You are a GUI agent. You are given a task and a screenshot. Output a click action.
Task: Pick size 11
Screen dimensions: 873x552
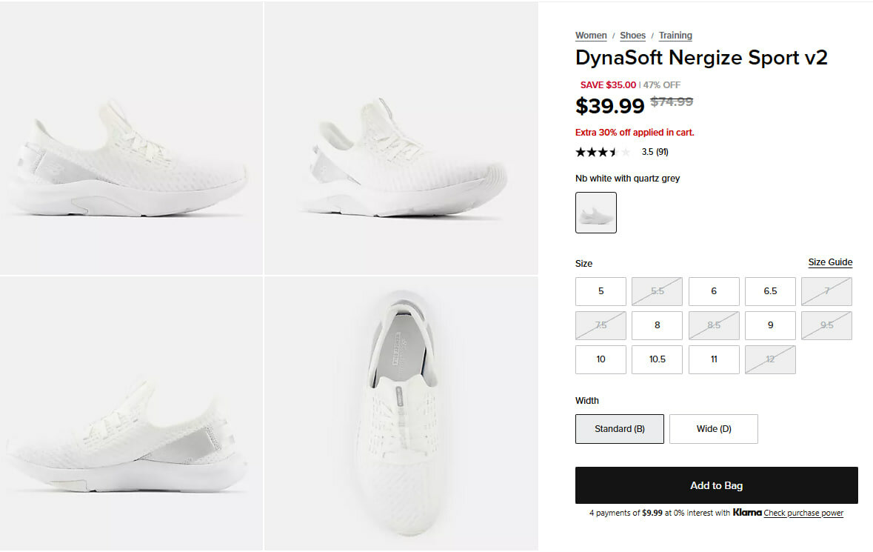coord(714,359)
